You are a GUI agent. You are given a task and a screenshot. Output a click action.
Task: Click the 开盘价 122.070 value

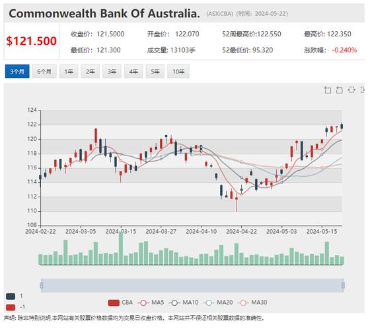point(173,34)
